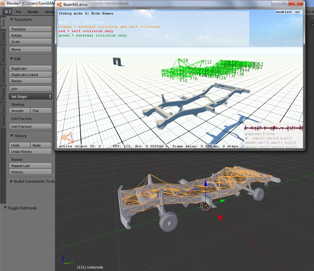Image resolution: width=314 pixels, height=271 pixels.
Task: Click the Duplicate button
Action: (30, 68)
